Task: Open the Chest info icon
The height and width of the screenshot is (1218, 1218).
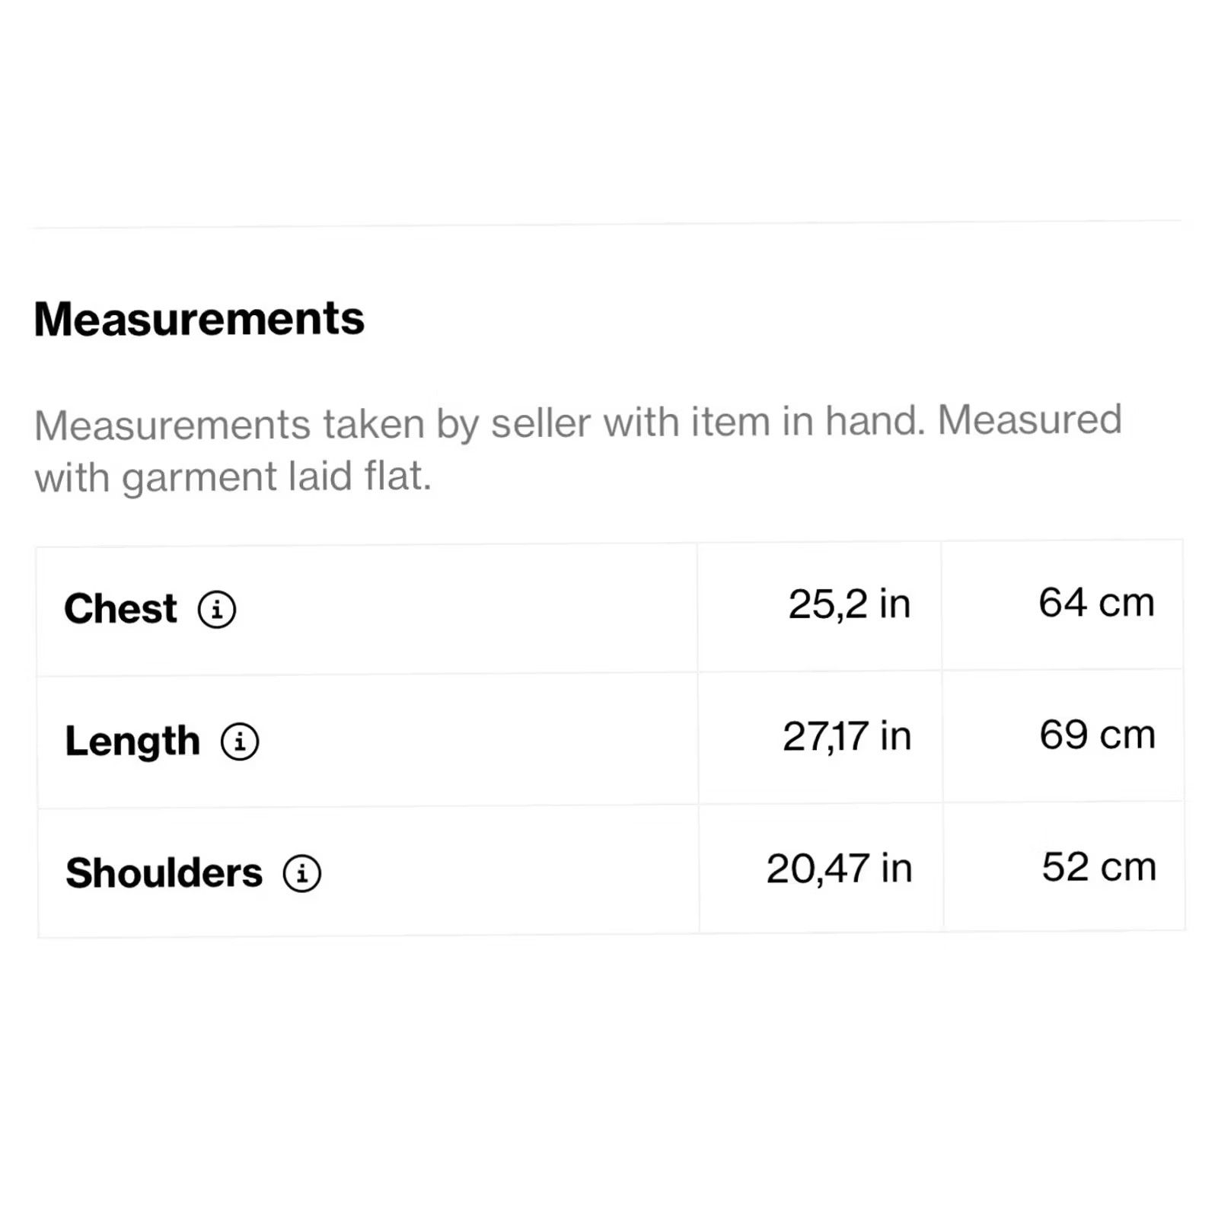Action: coord(217,610)
